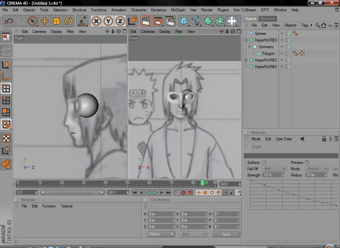The image size is (340, 248).
Task: Disable the brush Preview checkbox
Action: [x=307, y=163]
